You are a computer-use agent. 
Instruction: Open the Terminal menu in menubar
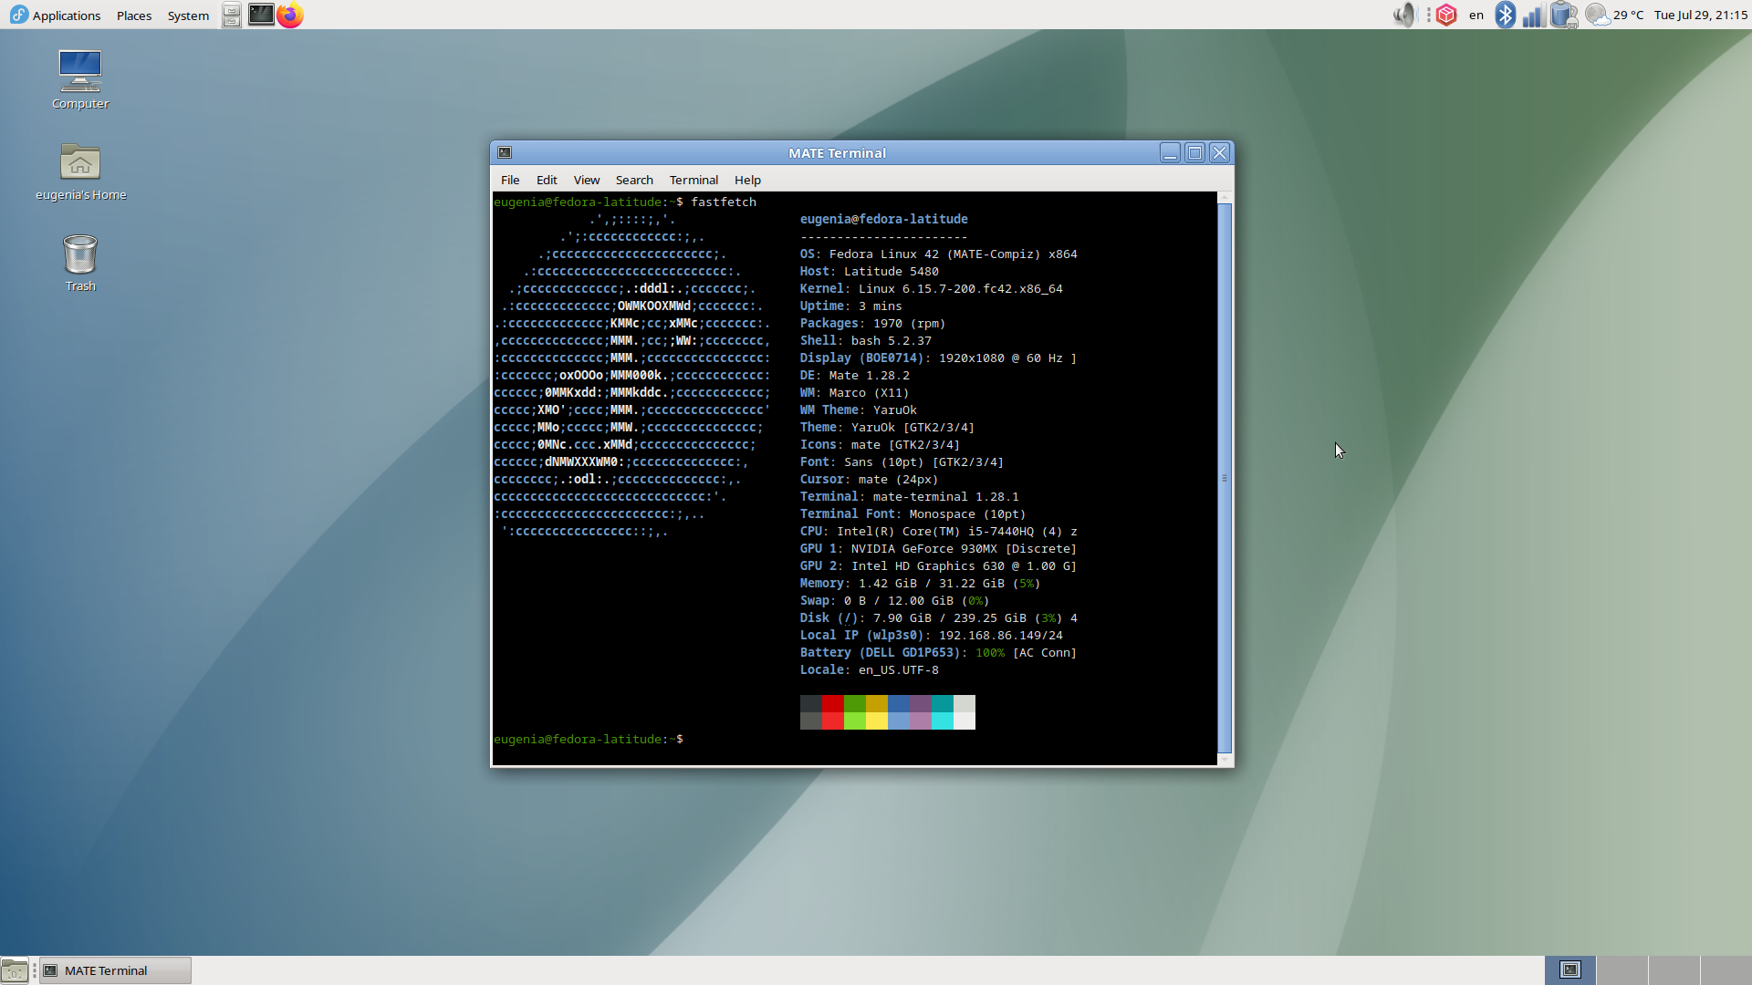pyautogui.click(x=693, y=180)
